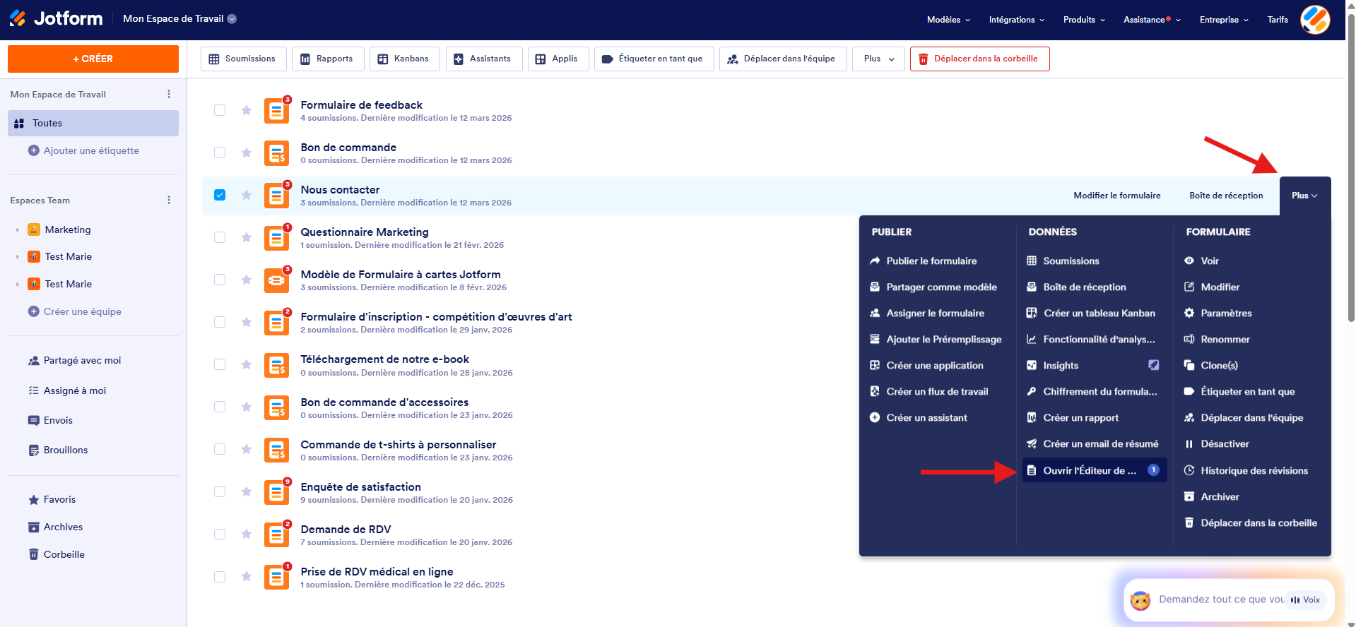
Task: Star the Nous contacter form
Action: tap(246, 195)
